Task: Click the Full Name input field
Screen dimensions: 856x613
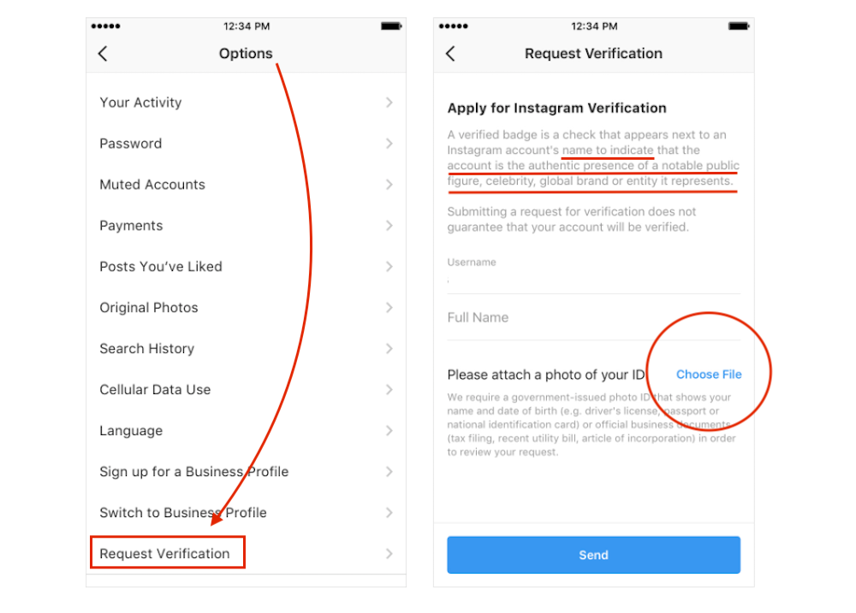Action: [592, 318]
